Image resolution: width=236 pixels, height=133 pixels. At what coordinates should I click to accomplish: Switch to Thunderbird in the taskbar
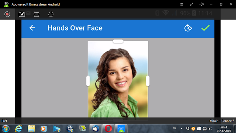click(x=96, y=129)
